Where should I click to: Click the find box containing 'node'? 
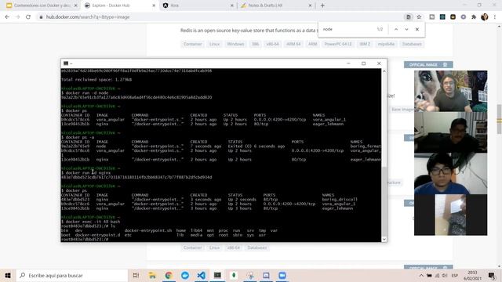(x=347, y=29)
